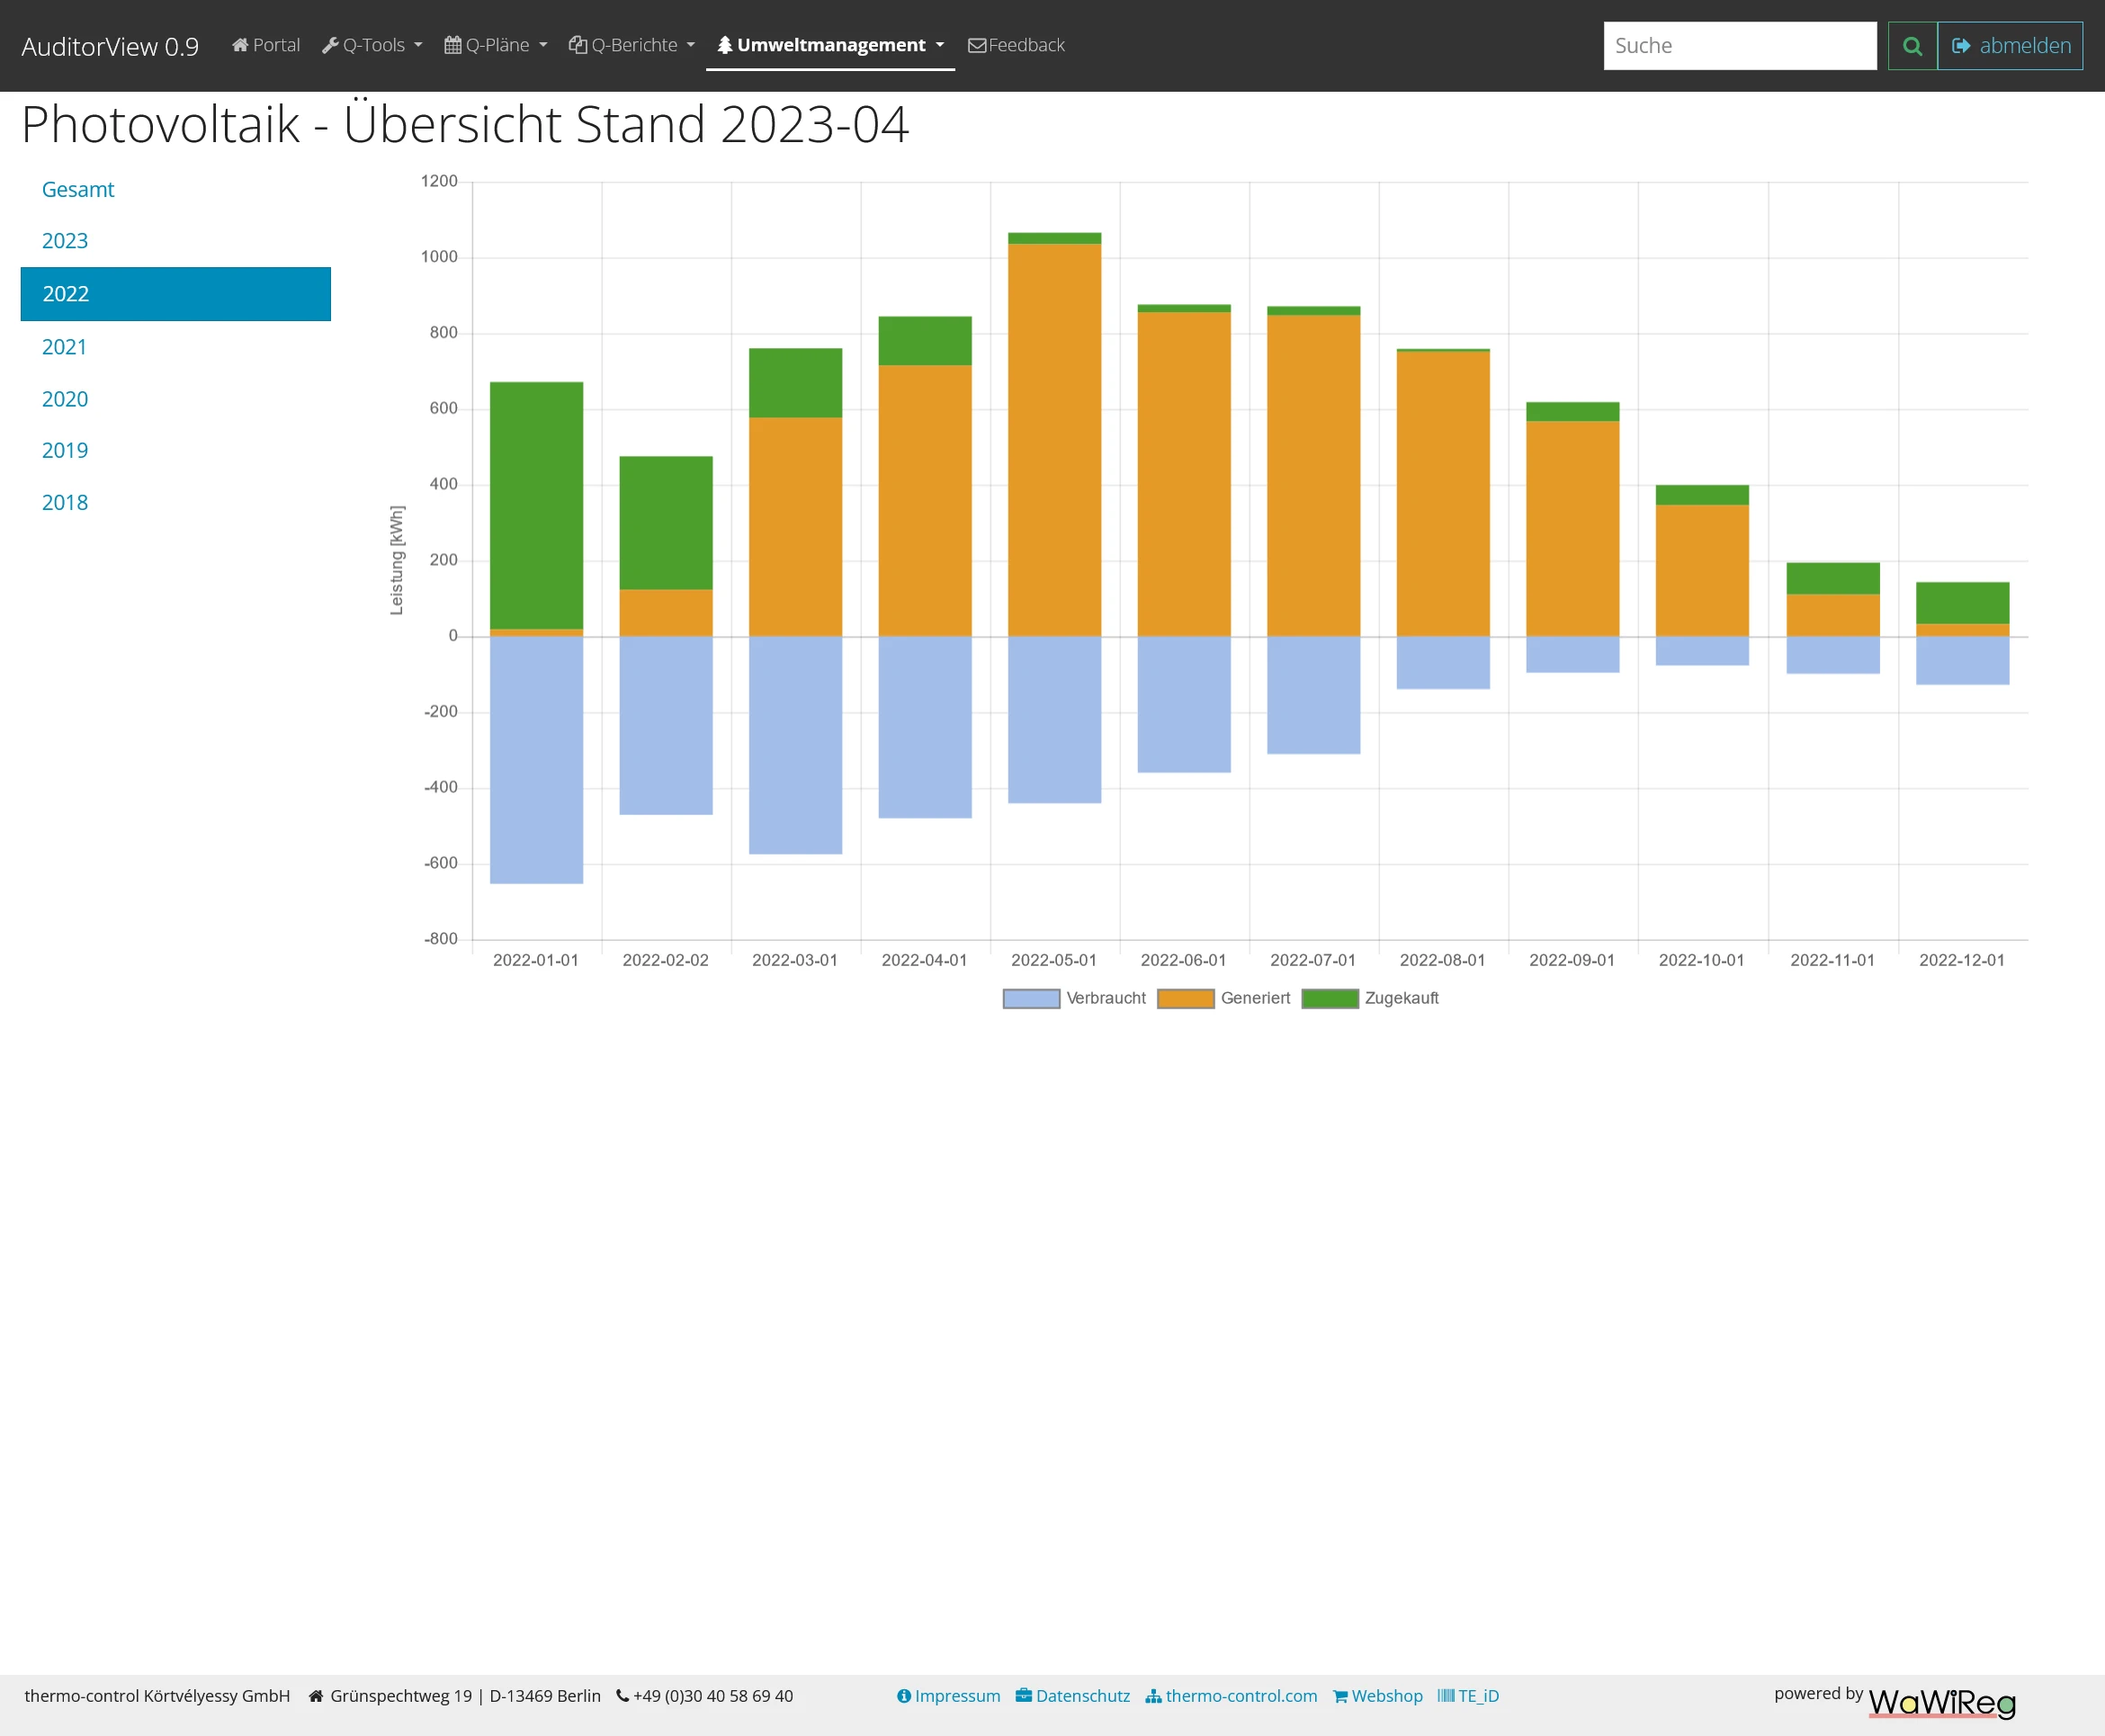Click the Leistung [kWh] axis title
The height and width of the screenshot is (1736, 2105).
tap(397, 560)
